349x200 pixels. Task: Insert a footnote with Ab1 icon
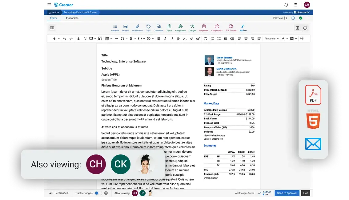click(x=198, y=38)
